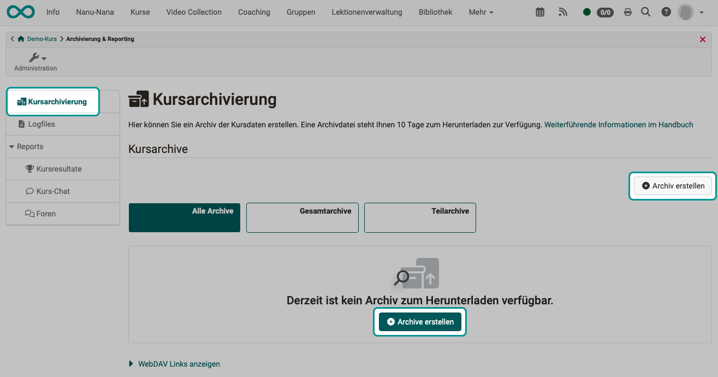Go back using the breadcrumb arrow
Screen dimensions: 718x377
tap(13, 39)
